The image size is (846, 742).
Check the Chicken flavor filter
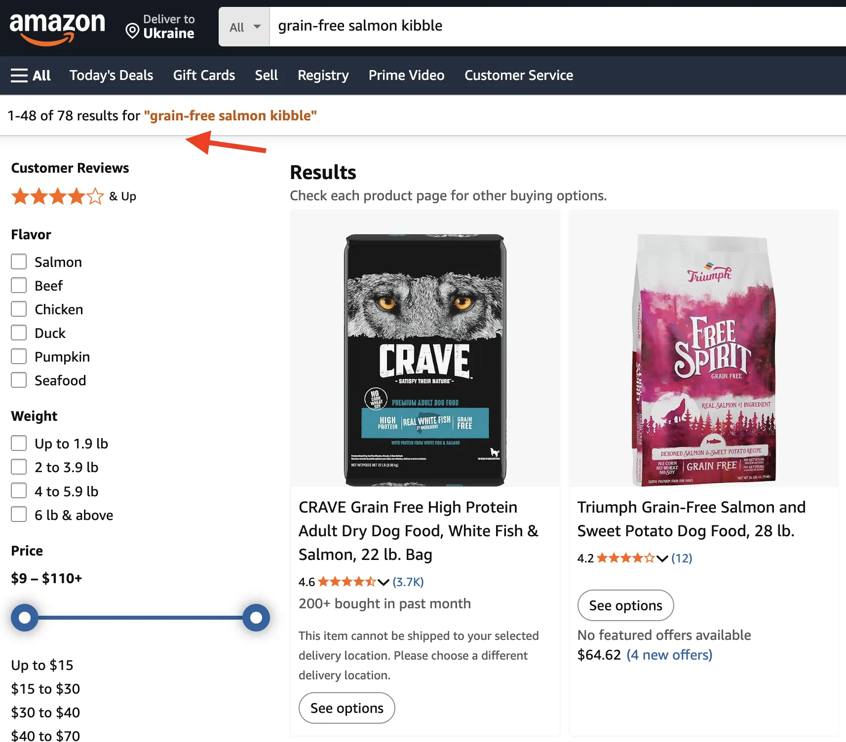point(19,309)
